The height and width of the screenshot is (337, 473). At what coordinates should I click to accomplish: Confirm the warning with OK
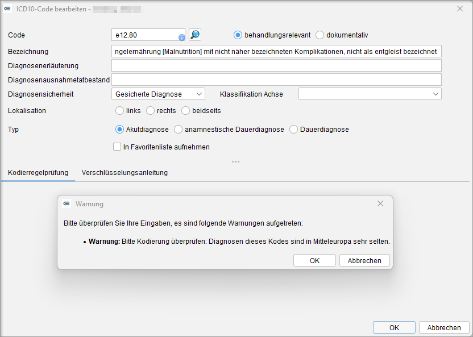click(314, 260)
